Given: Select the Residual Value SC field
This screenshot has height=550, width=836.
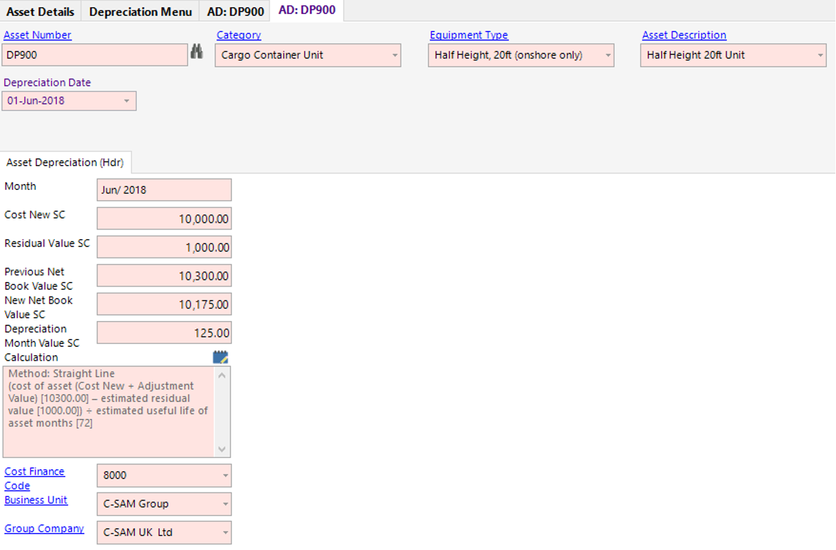Looking at the screenshot, I should [164, 247].
